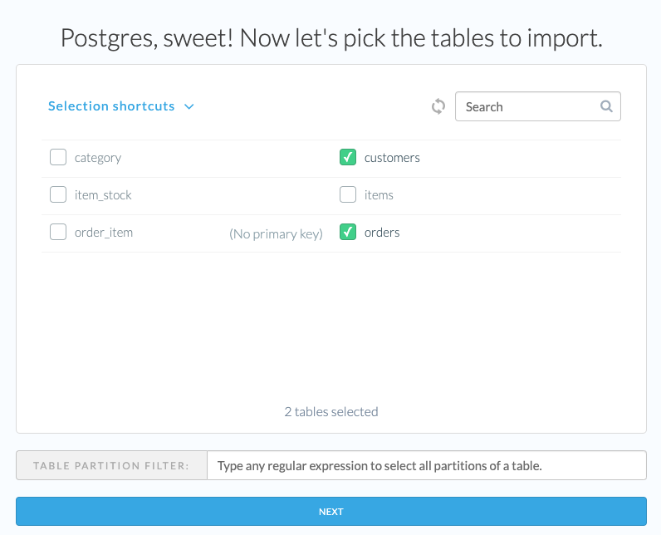Click the item_stock table name
The height and width of the screenshot is (535, 661).
[103, 195]
